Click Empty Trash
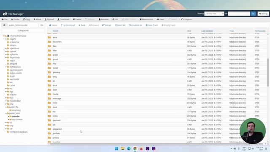Screen dimensions: 270x152 [x=168, y=25]
